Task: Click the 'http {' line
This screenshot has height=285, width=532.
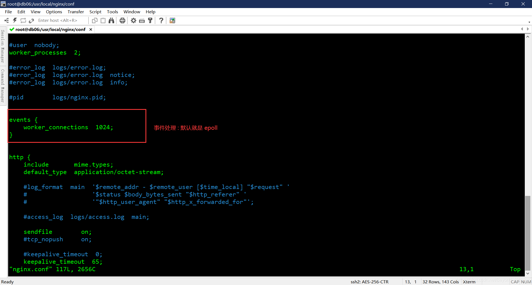Action: pyautogui.click(x=20, y=157)
